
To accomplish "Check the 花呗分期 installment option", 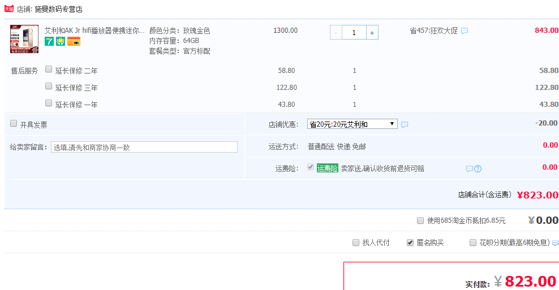I will pos(473,243).
